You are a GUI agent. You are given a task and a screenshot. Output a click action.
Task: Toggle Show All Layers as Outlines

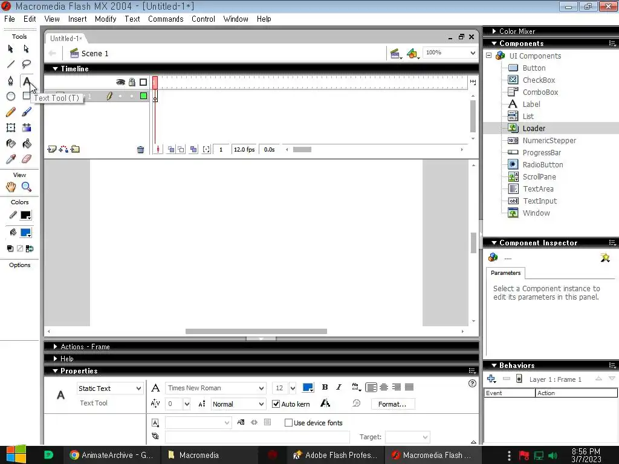(143, 82)
